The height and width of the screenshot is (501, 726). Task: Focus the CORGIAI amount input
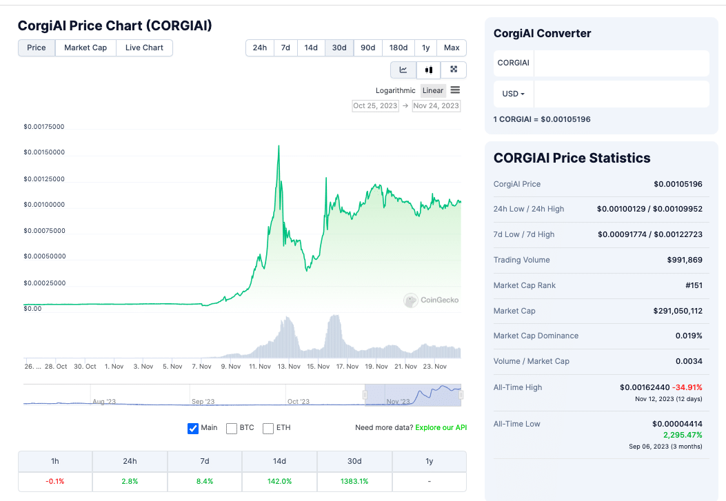[x=621, y=63]
